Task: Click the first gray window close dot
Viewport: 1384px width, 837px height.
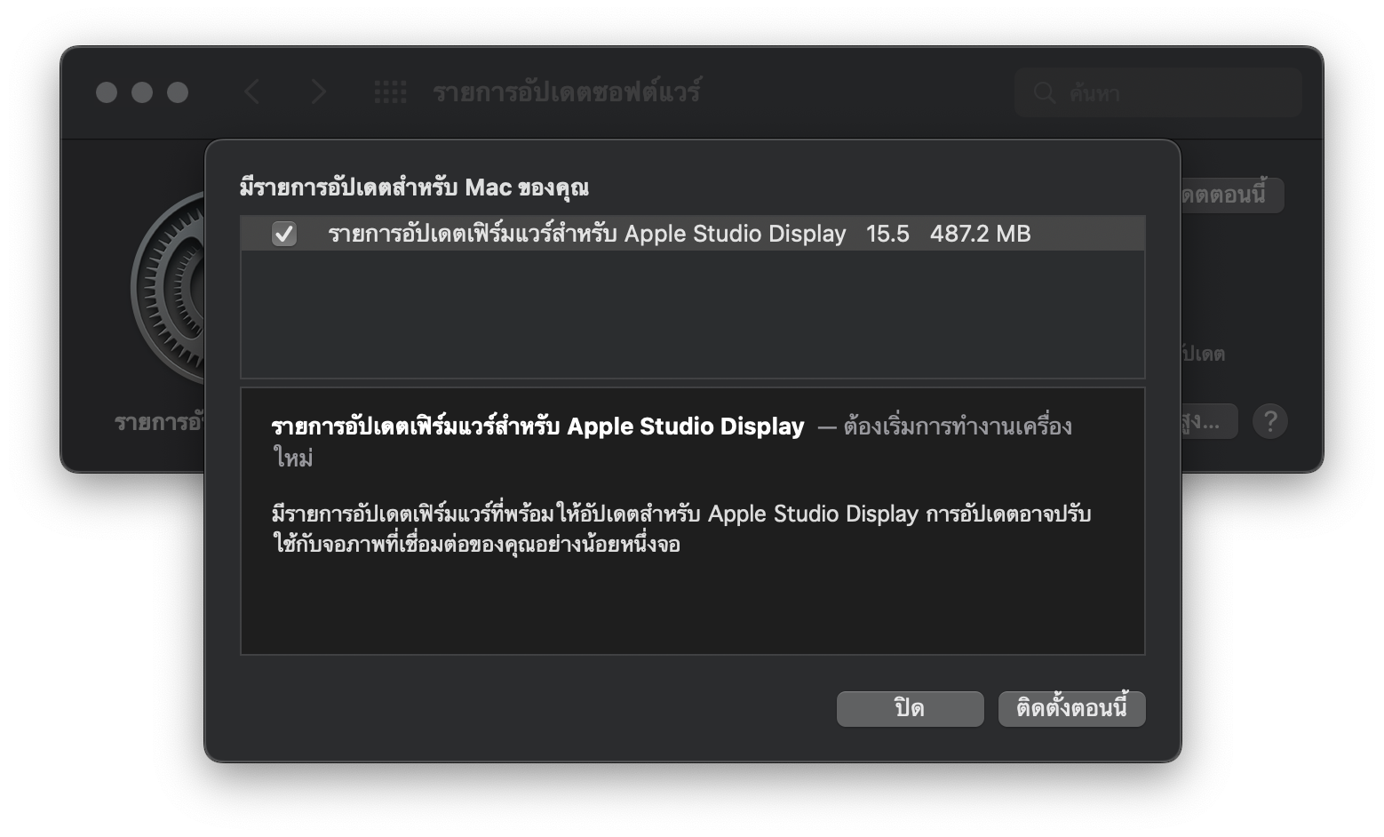Action: [x=107, y=92]
